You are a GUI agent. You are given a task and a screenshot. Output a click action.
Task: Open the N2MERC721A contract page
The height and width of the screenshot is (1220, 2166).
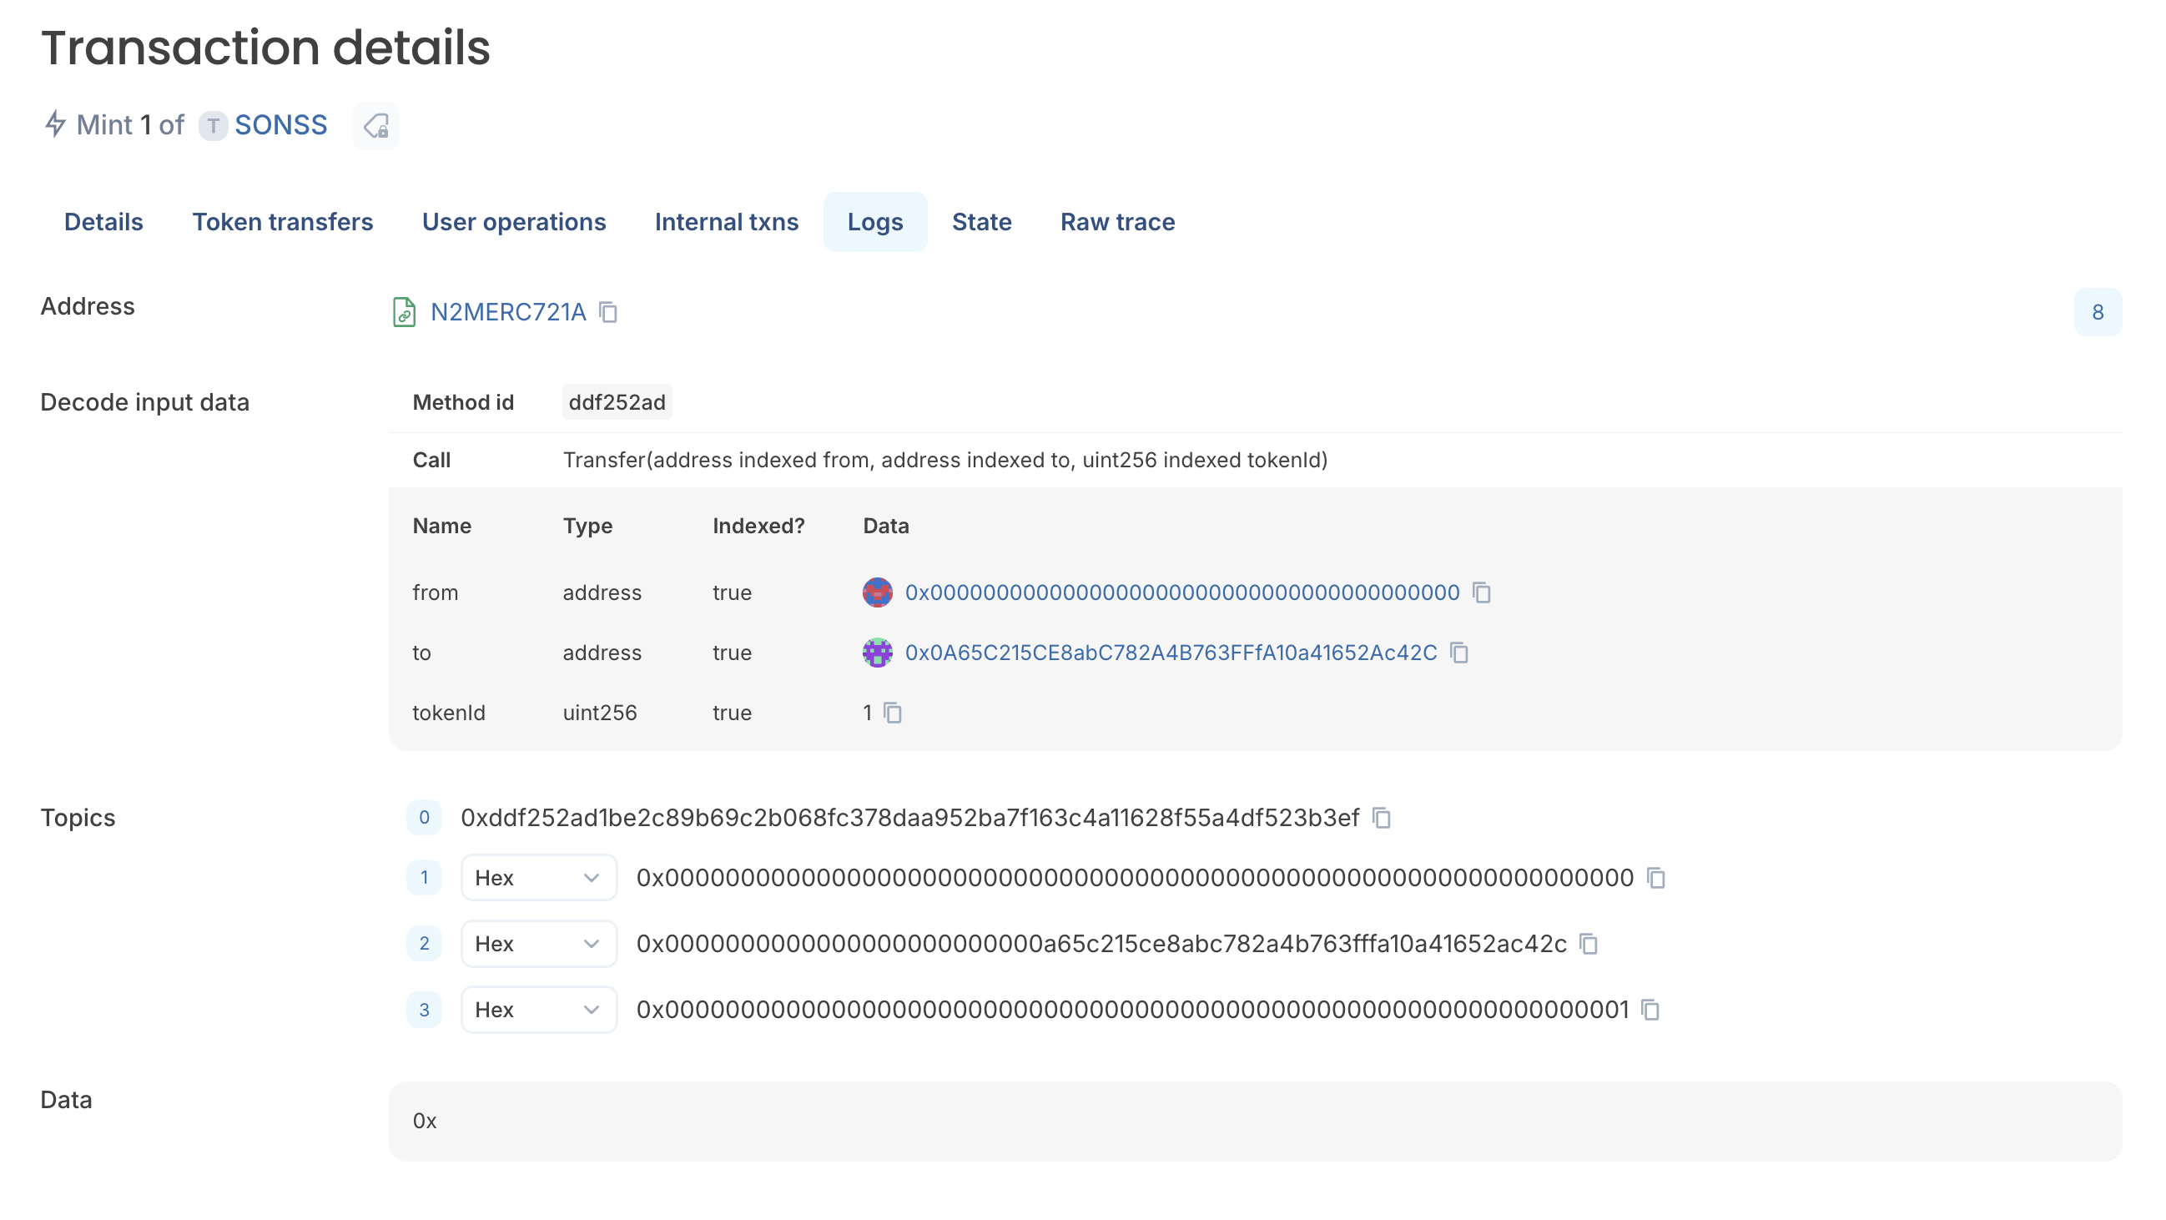coord(507,312)
